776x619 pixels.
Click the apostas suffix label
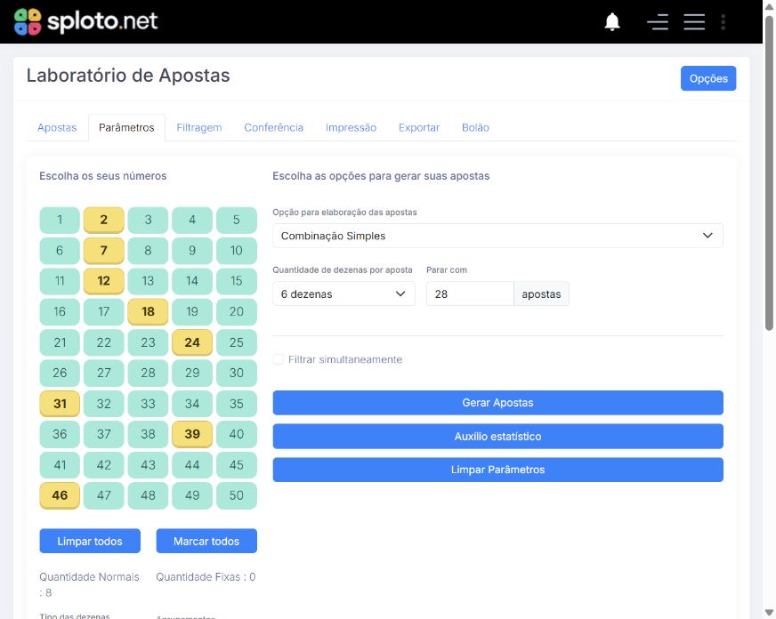tap(541, 293)
